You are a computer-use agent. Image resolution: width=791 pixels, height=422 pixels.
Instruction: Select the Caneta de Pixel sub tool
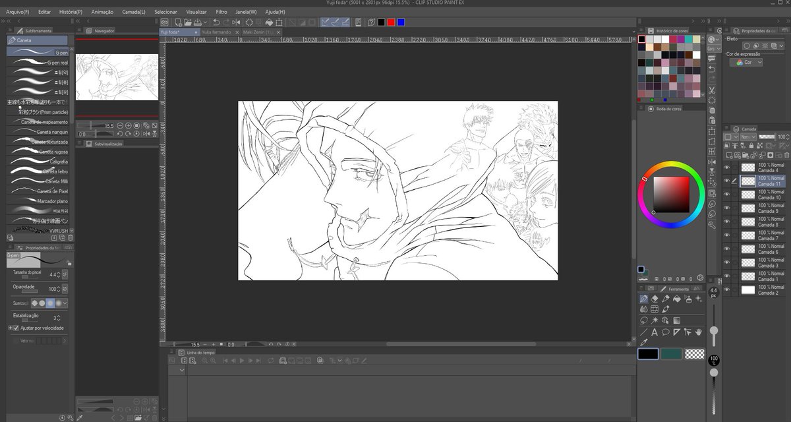pyautogui.click(x=38, y=191)
